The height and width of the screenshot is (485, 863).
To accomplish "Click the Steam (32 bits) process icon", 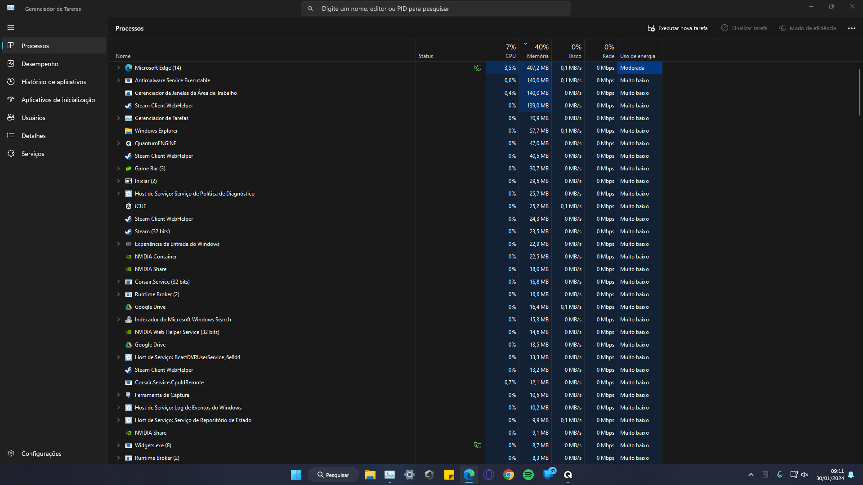I will 129,231.
